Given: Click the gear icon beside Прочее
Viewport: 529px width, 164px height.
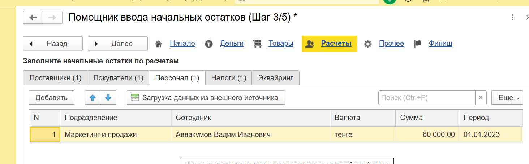Looking at the screenshot, I should click(368, 44).
